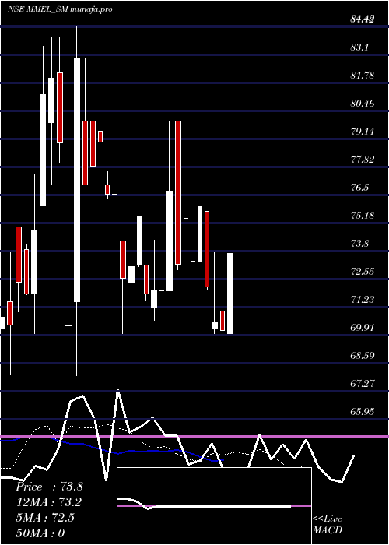The width and height of the screenshot is (389, 545).
Task: Select the 77.82 price axis label
Action: pos(363,160)
